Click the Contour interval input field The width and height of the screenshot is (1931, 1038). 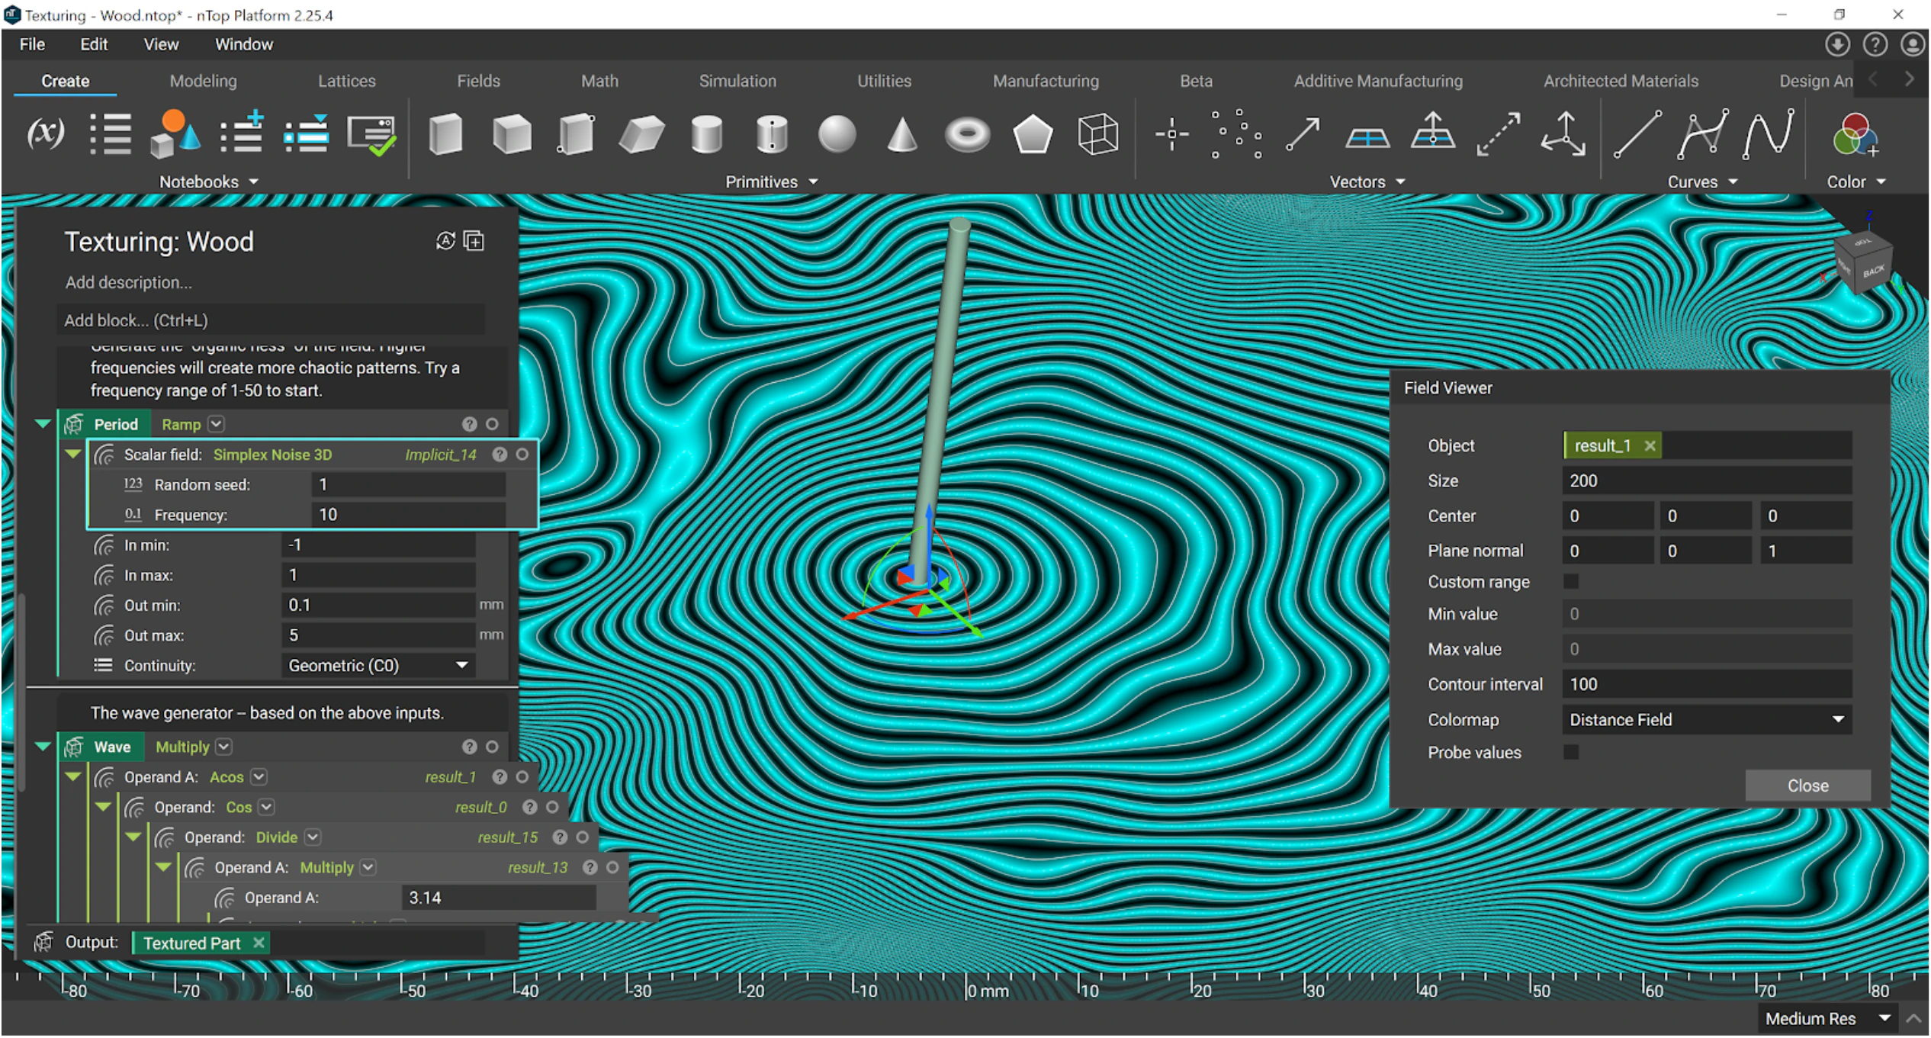coord(1705,685)
